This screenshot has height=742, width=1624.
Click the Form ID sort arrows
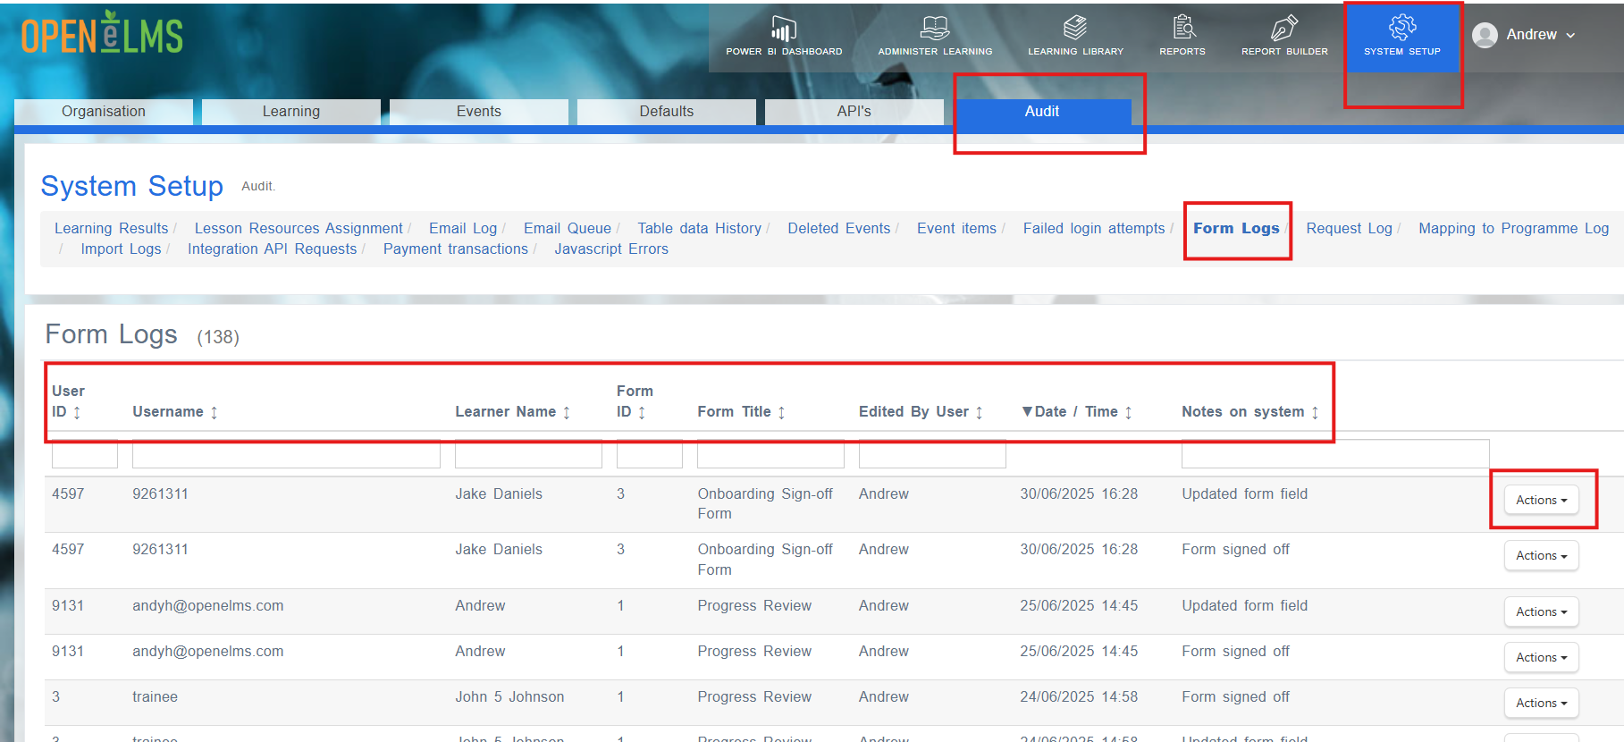642,412
